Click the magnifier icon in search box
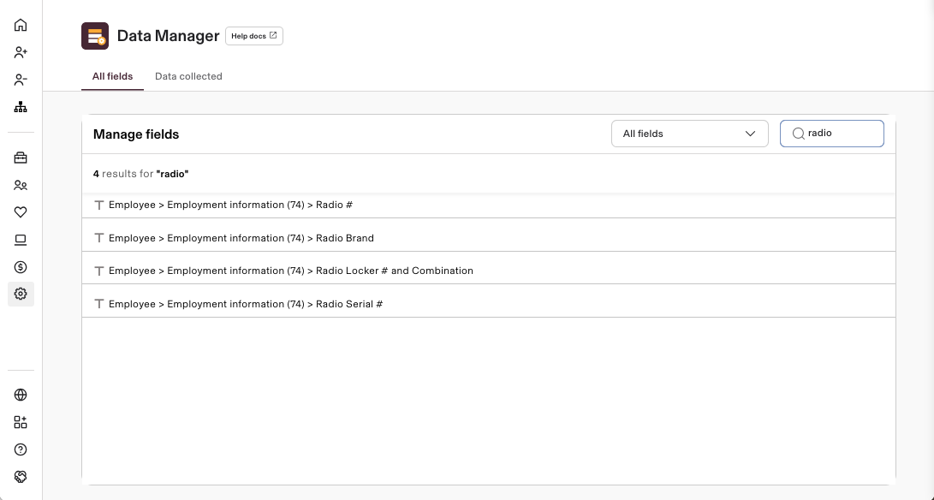The height and width of the screenshot is (500, 934). pyautogui.click(x=798, y=134)
